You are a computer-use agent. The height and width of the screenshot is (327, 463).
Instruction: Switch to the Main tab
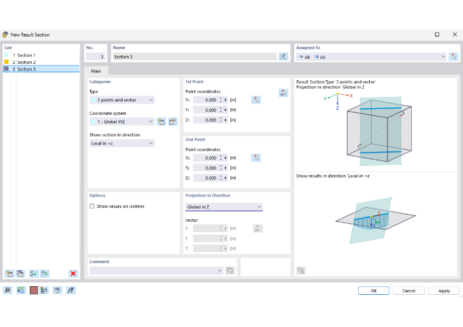[x=96, y=71]
